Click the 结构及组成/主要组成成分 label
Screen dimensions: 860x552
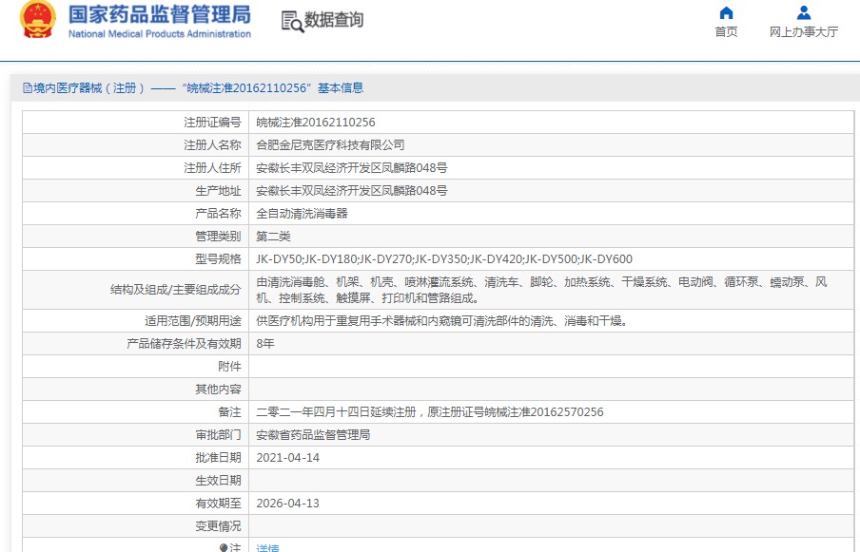click(175, 290)
